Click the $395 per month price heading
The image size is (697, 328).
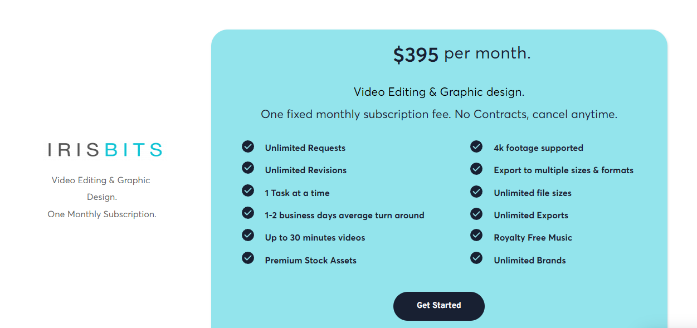[x=461, y=54]
